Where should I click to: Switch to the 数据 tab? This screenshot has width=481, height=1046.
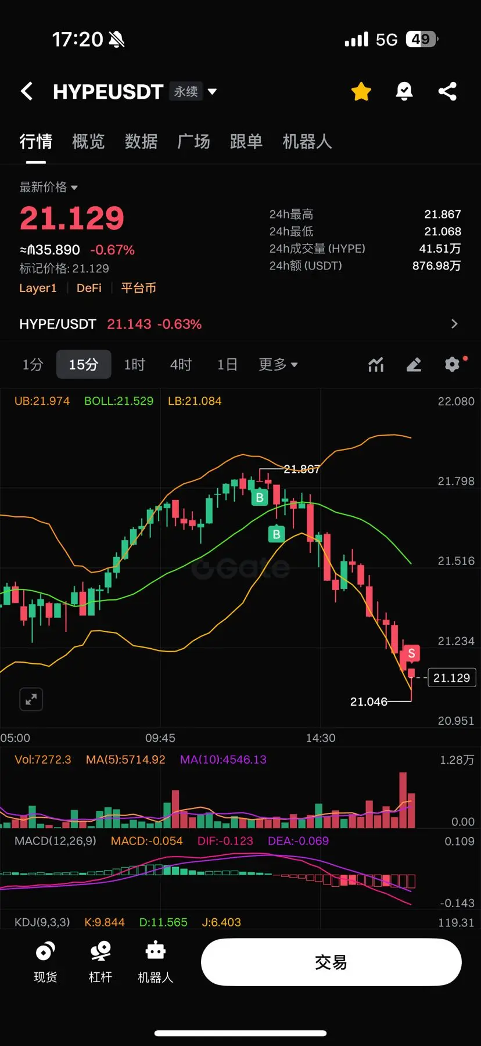coord(141,141)
